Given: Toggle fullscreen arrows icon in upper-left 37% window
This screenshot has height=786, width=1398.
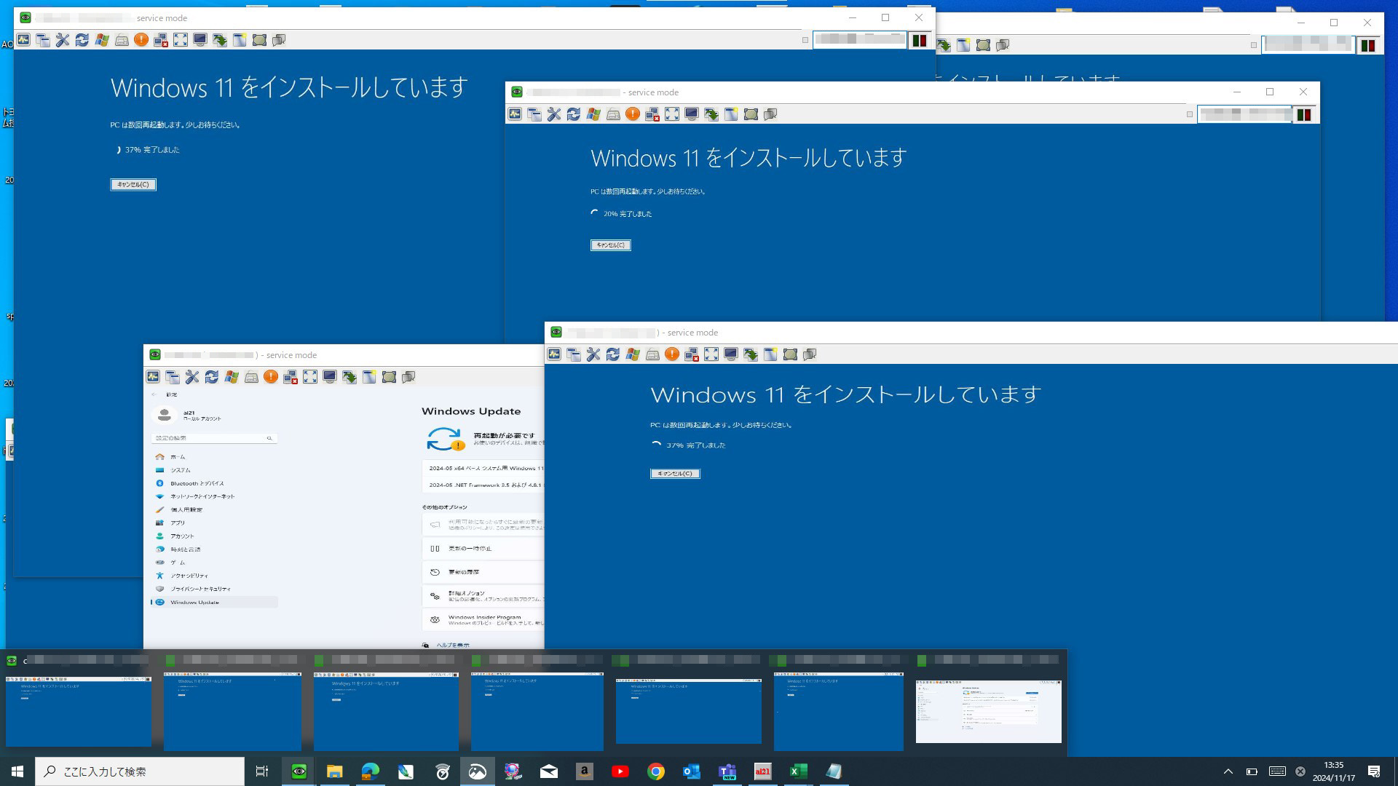Looking at the screenshot, I should [x=181, y=40].
